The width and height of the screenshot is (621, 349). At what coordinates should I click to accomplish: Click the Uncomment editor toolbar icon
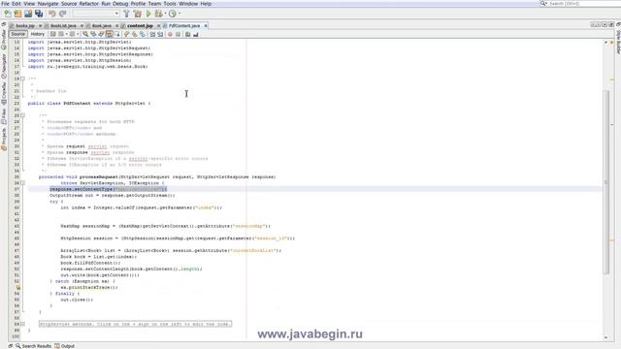pyautogui.click(x=196, y=35)
